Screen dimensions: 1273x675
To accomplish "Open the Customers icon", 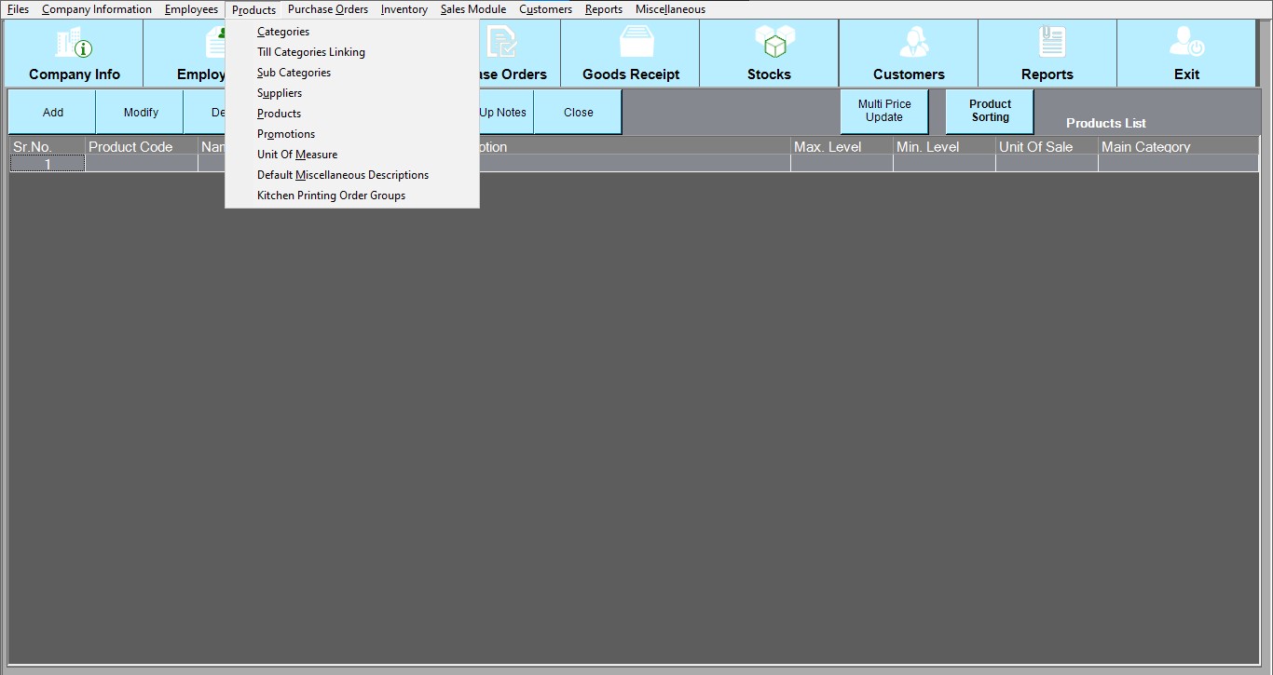I will (x=909, y=43).
